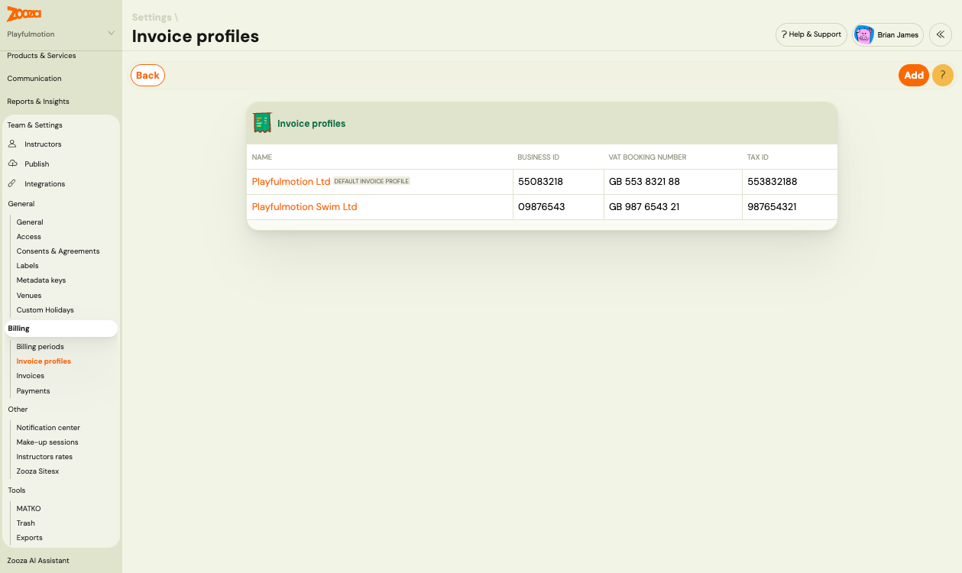Click the orange Add button
This screenshot has height=573, width=962.
tap(914, 75)
